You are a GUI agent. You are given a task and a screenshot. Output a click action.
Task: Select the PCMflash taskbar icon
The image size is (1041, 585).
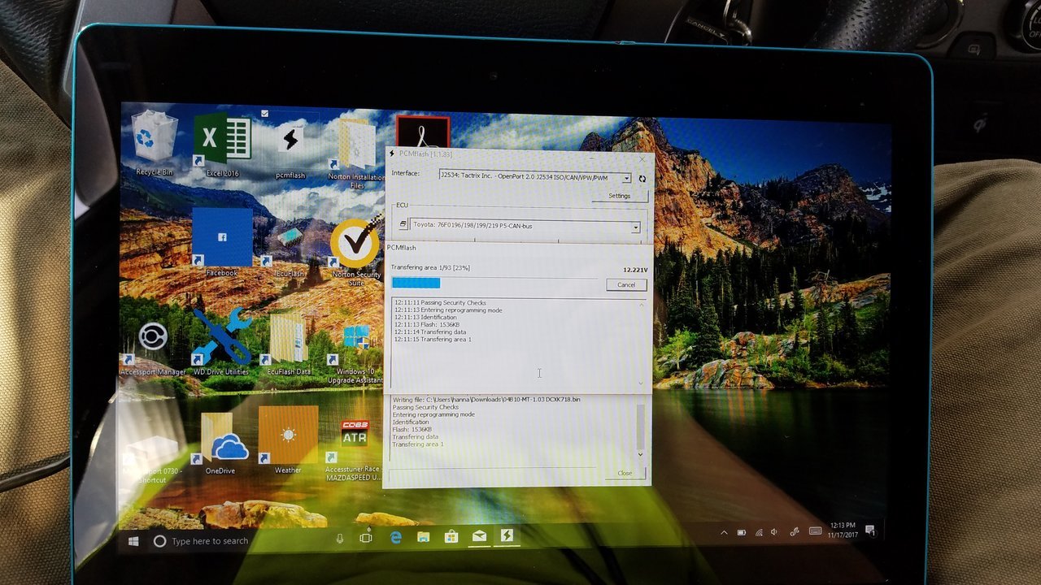point(507,536)
